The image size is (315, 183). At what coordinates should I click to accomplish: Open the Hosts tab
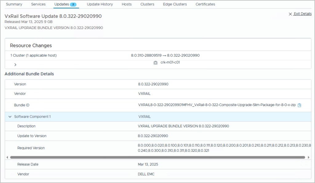click(x=126, y=4)
